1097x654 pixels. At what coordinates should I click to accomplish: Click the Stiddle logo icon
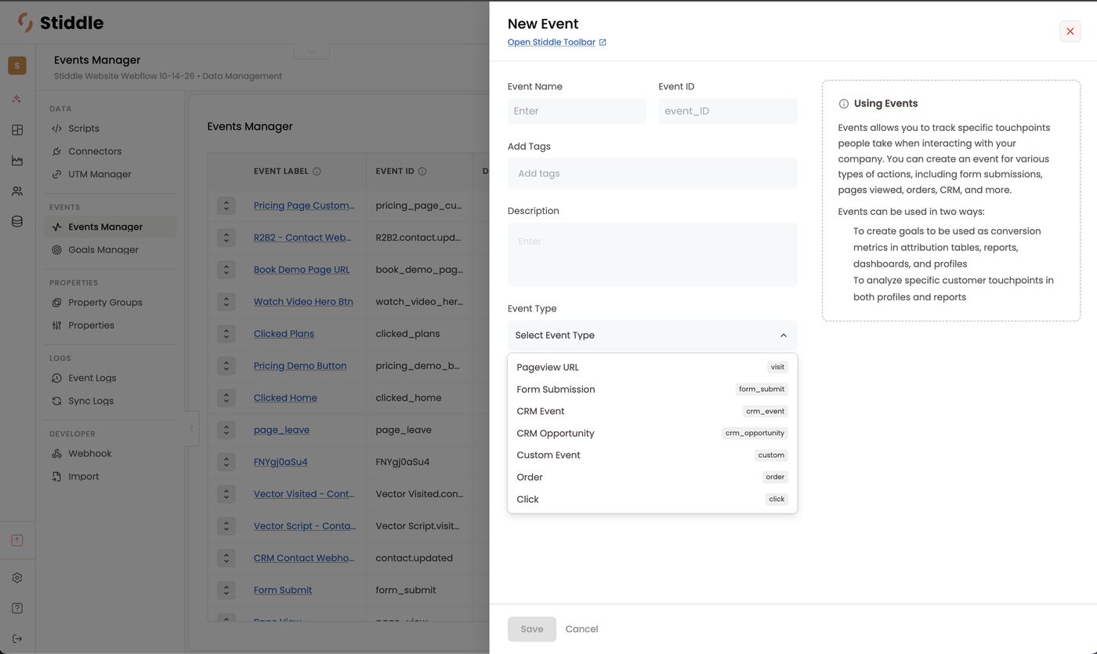25,23
